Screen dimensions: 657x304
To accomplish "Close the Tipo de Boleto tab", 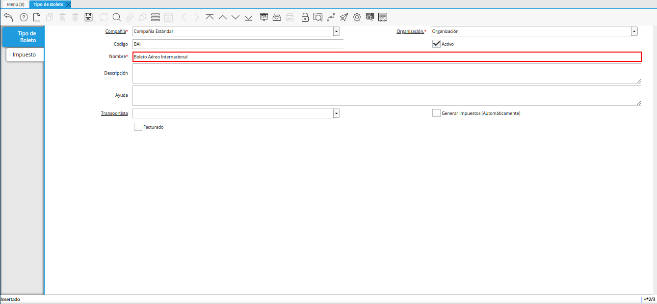I will [x=68, y=4].
